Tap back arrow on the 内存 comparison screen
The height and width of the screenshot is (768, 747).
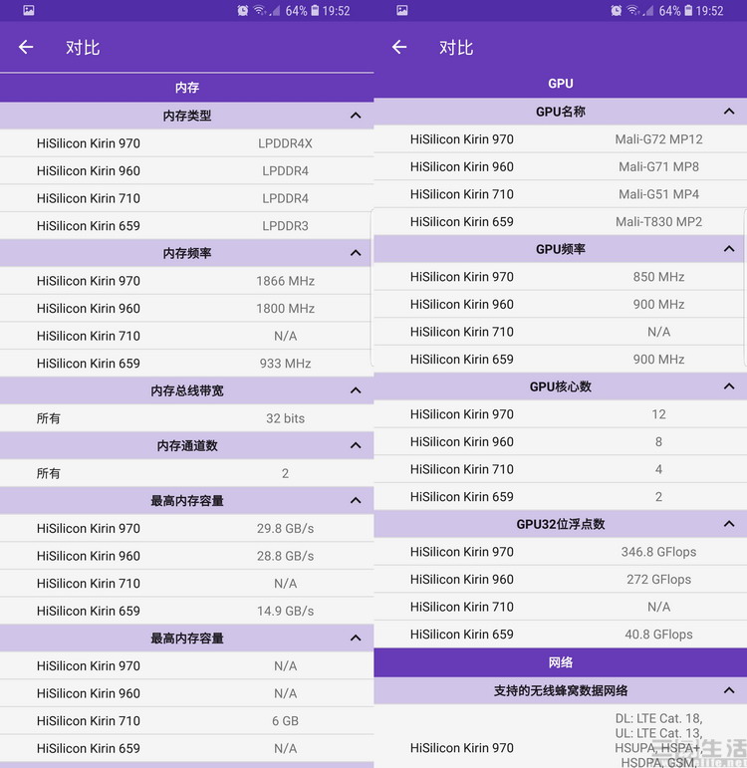[x=26, y=47]
